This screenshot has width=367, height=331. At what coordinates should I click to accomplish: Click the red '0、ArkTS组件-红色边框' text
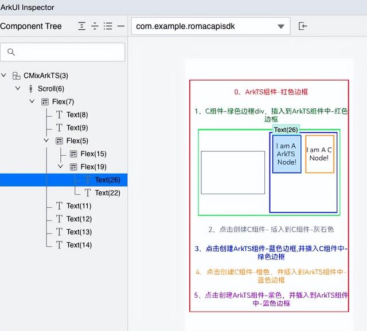(271, 92)
